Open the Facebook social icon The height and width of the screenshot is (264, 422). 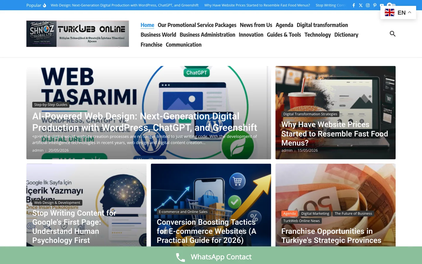pos(354,5)
